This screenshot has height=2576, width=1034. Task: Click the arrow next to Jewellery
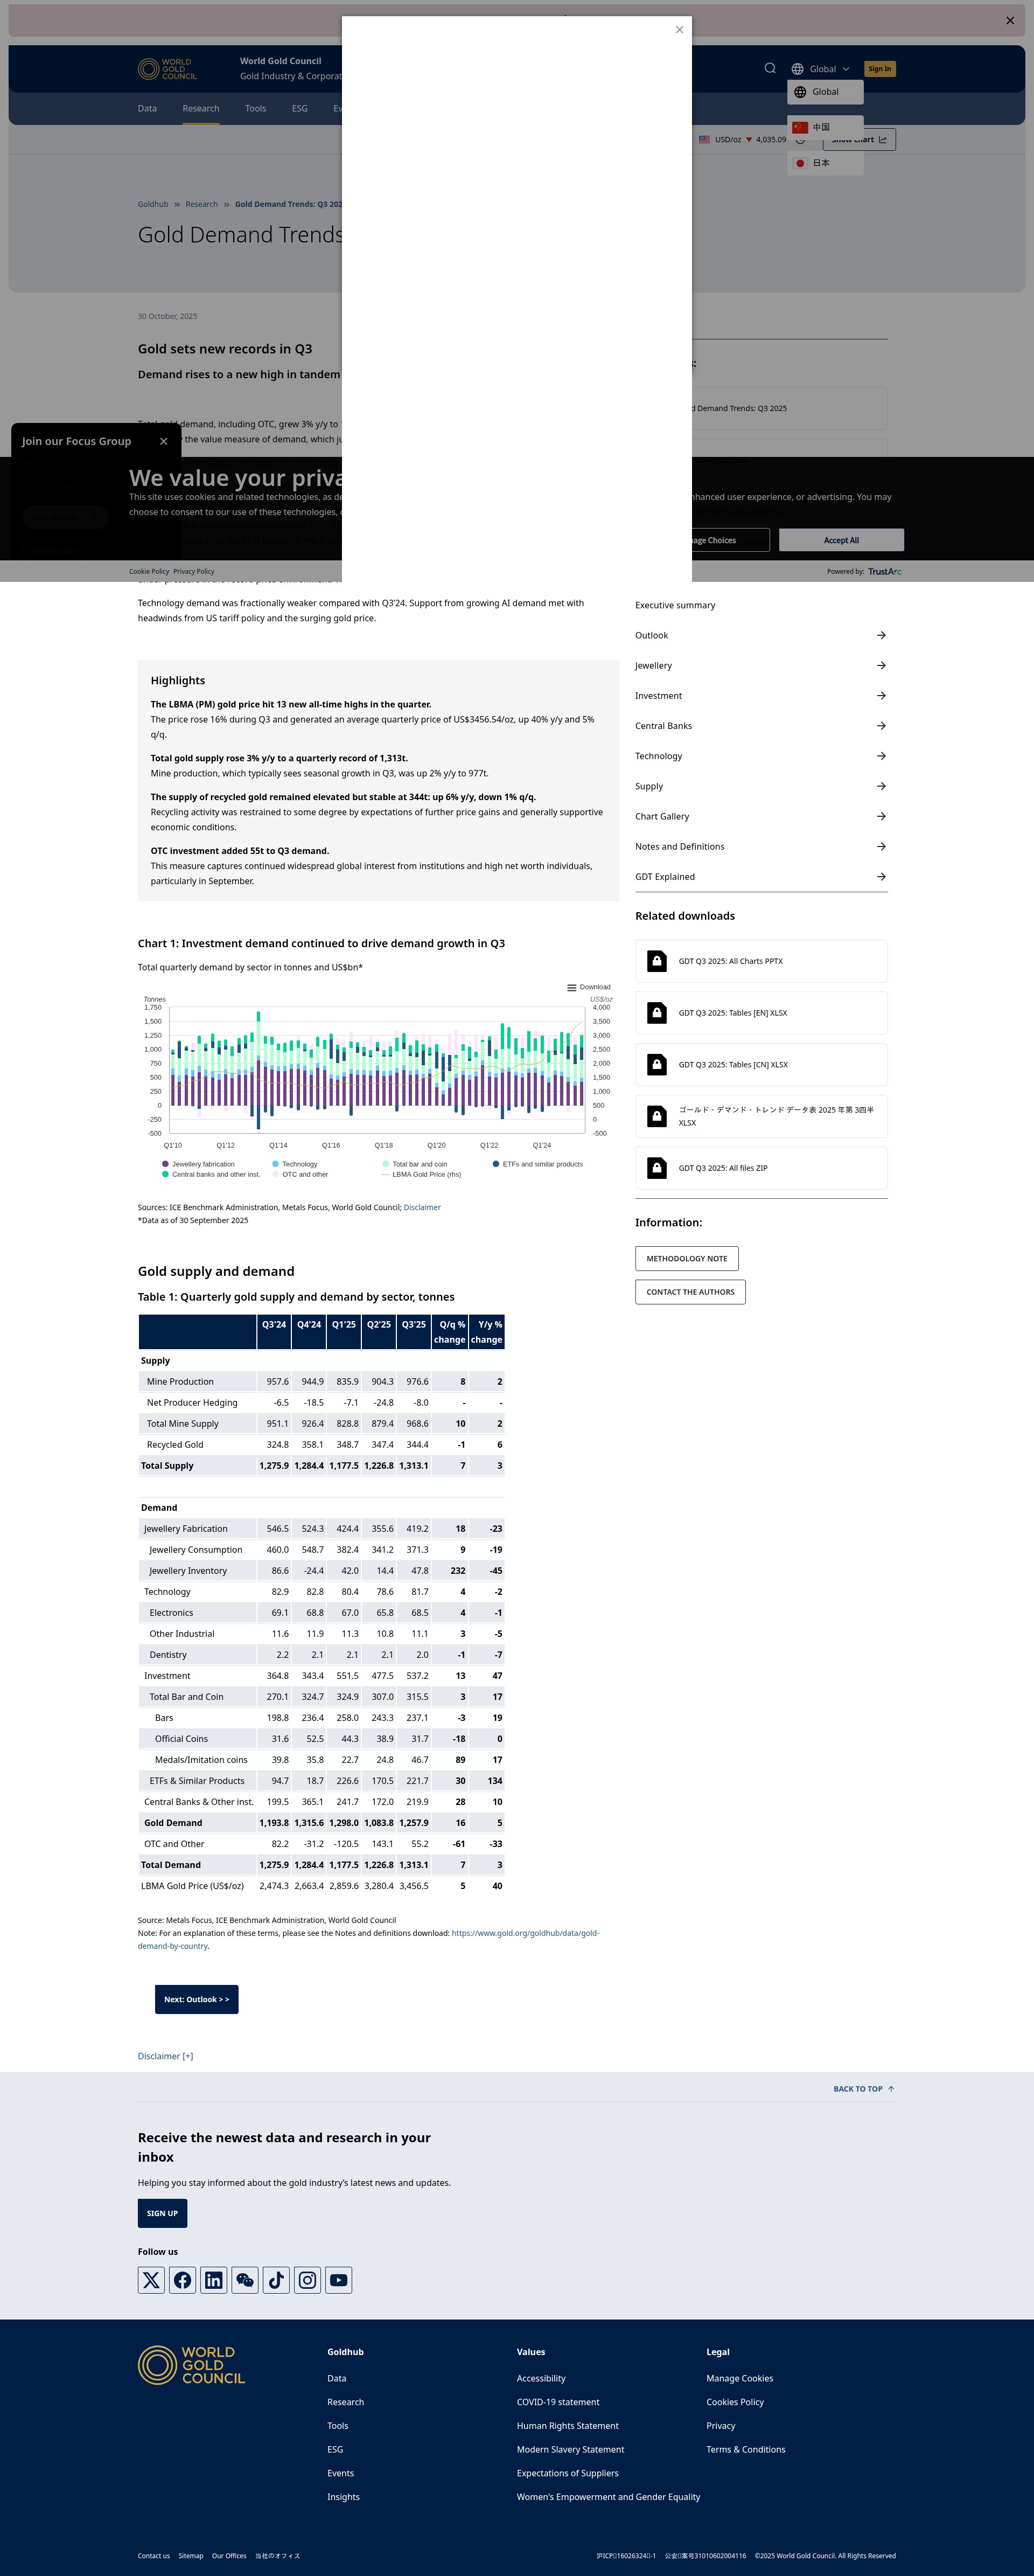(881, 665)
